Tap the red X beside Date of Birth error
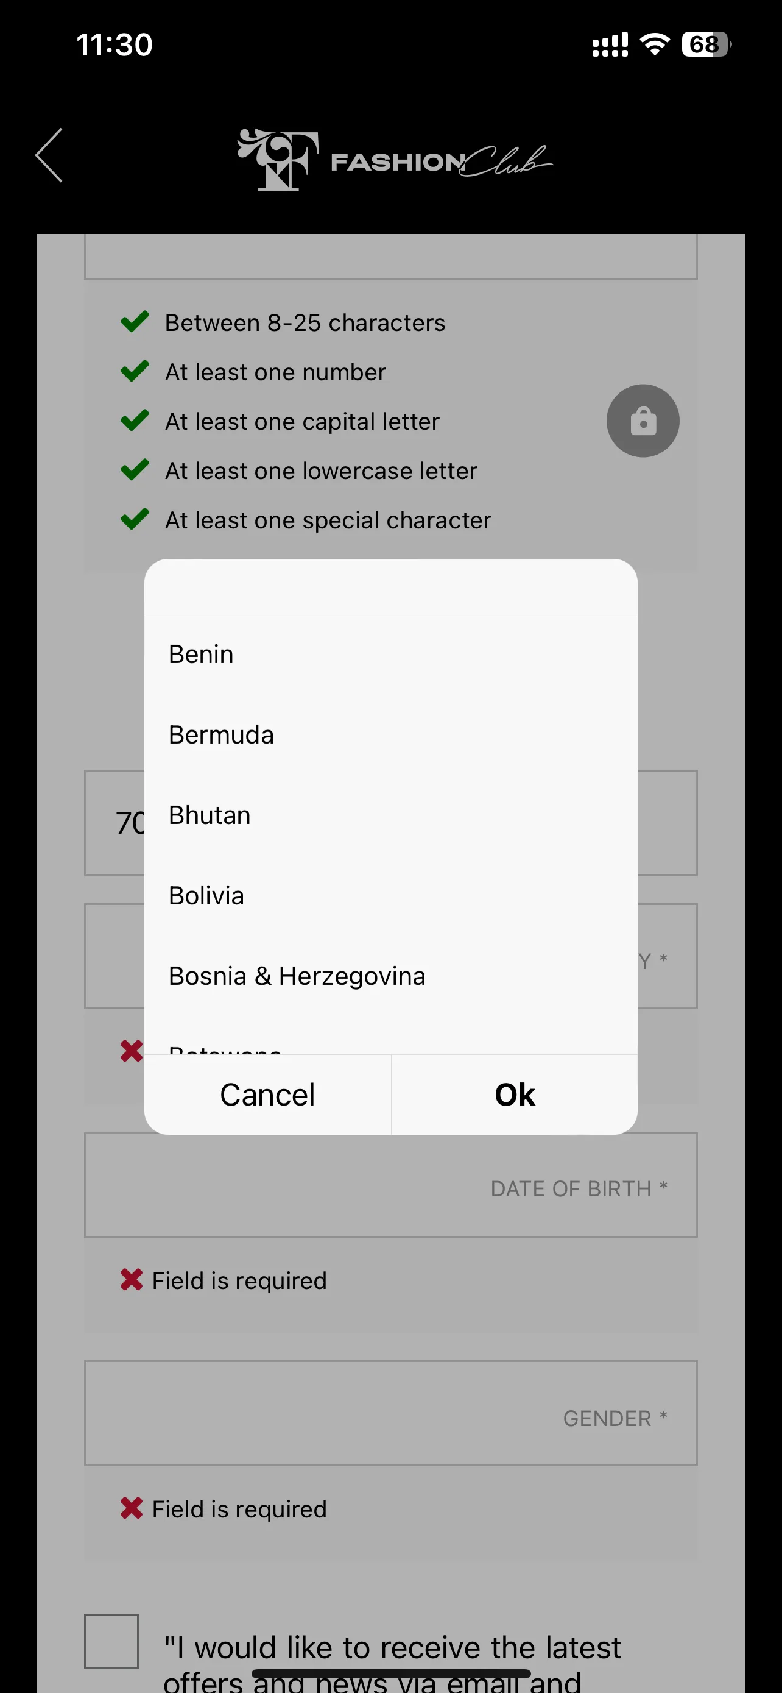This screenshot has height=1693, width=782. 132,1279
